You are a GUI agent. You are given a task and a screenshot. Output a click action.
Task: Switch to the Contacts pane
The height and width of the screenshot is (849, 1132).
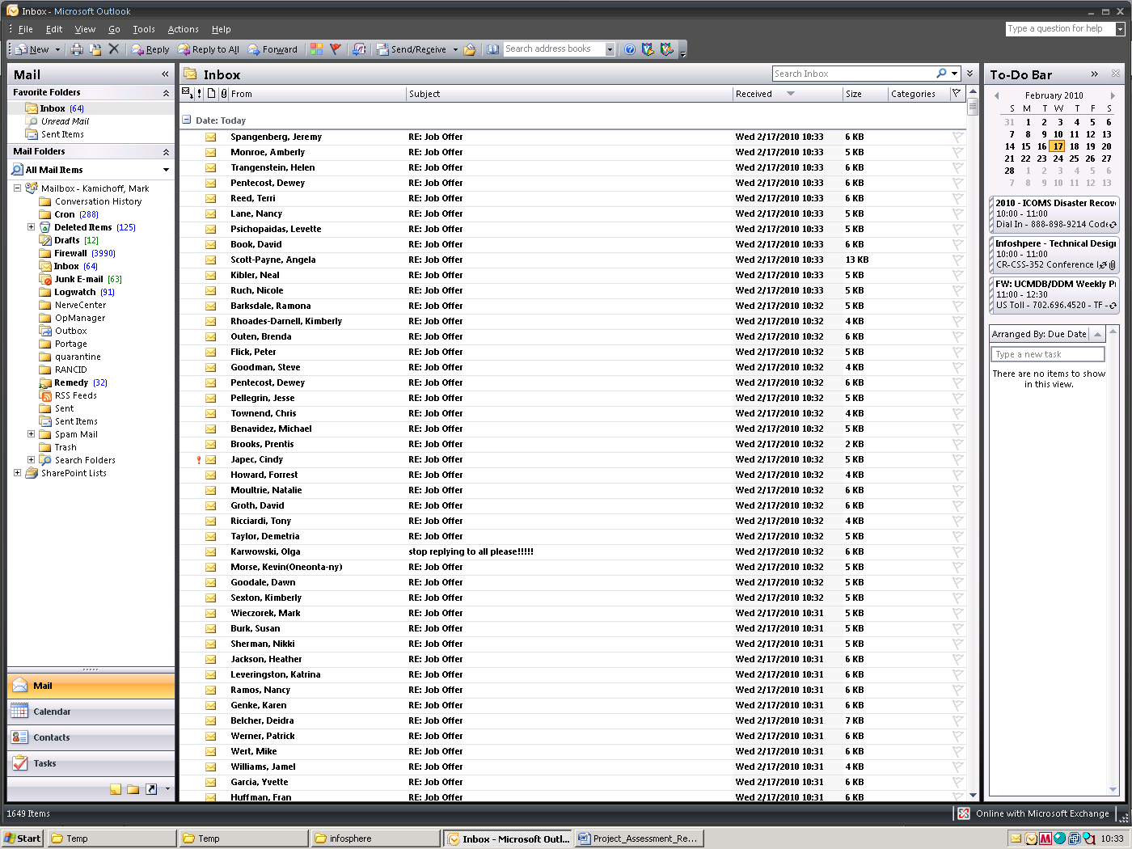(x=91, y=737)
